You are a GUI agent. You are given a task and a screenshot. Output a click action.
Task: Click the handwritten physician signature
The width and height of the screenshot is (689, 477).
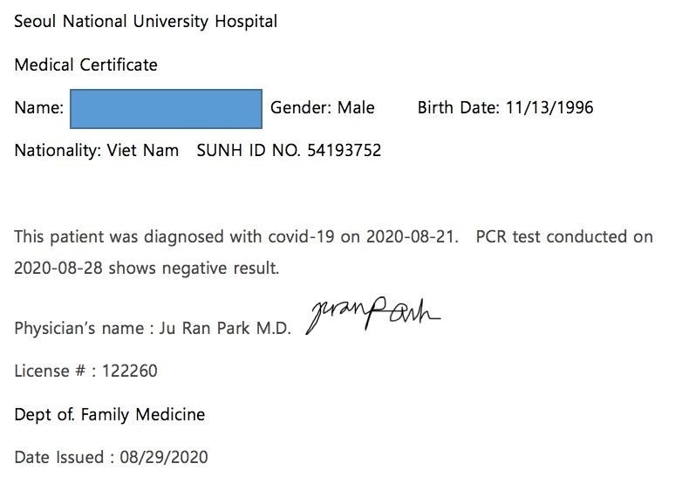point(372,315)
